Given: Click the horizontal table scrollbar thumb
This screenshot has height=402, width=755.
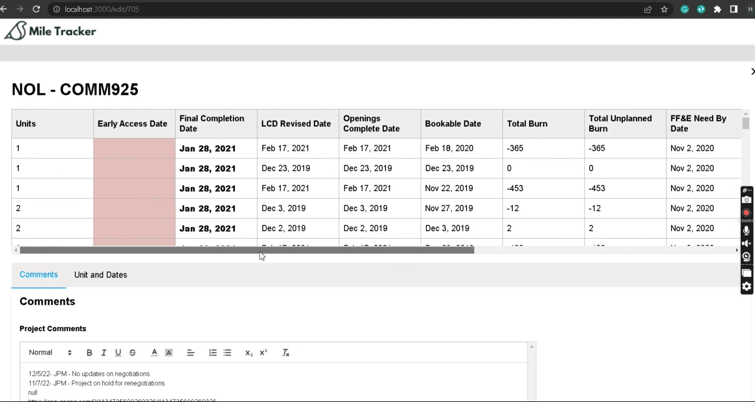Looking at the screenshot, I should pos(247,250).
